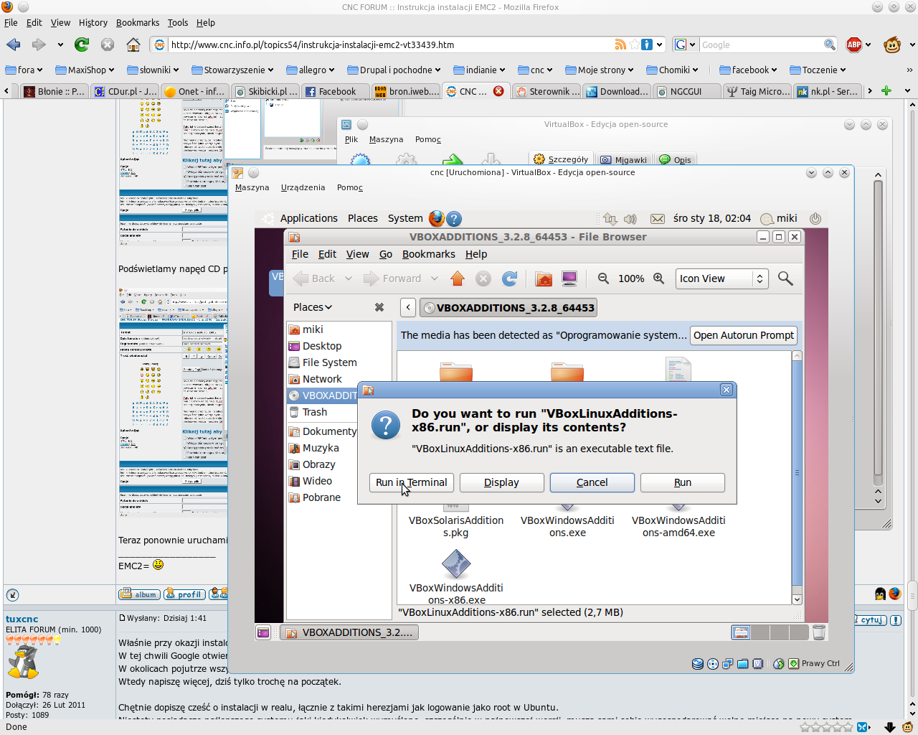The width and height of the screenshot is (918, 735).
Task: Open File menu in File Browser
Action: click(x=300, y=254)
